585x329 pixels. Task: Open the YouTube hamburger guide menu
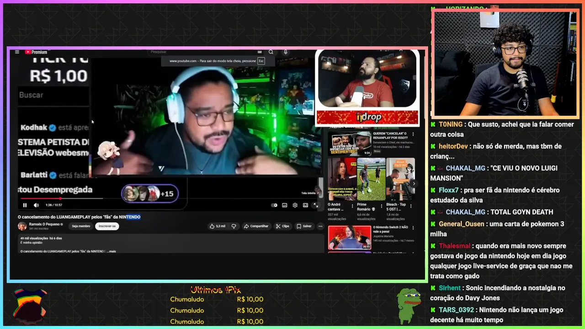tap(17, 52)
